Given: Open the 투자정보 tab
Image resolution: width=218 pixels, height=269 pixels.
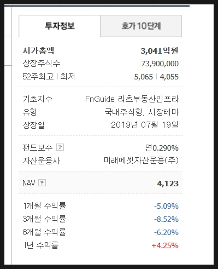Looking at the screenshot, I should 60,26.
